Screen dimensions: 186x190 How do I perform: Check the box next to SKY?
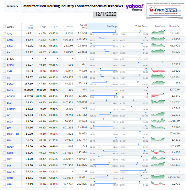click(x=4, y=159)
